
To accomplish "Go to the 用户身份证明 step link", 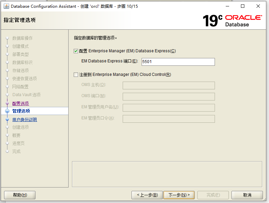I will tap(25, 120).
